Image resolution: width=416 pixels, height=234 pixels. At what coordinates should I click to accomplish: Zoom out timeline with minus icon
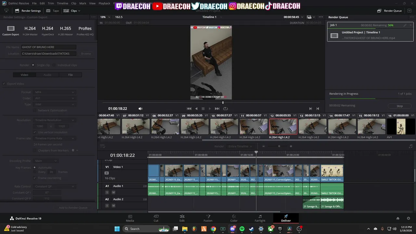coord(264,146)
